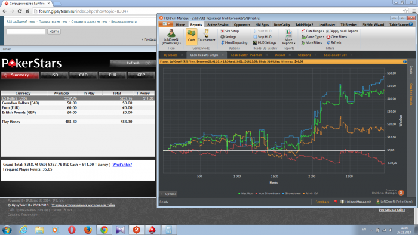This screenshot has width=418, height=235.
Task: Click the What's this? link
Action: (x=122, y=165)
